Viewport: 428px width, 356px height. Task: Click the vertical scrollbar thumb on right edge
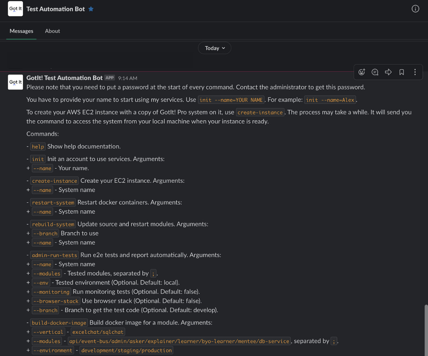coord(426,329)
